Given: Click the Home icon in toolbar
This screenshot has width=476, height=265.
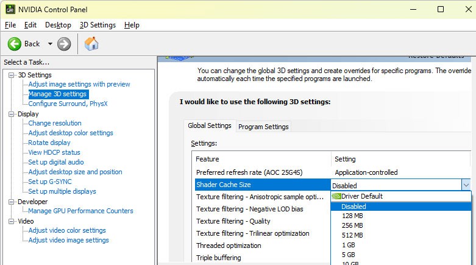Looking at the screenshot, I should point(91,44).
